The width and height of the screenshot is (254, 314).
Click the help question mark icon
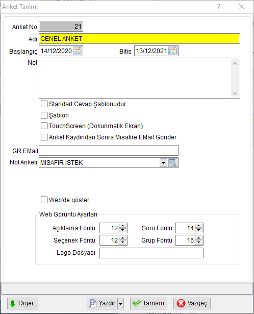pyautogui.click(x=219, y=7)
